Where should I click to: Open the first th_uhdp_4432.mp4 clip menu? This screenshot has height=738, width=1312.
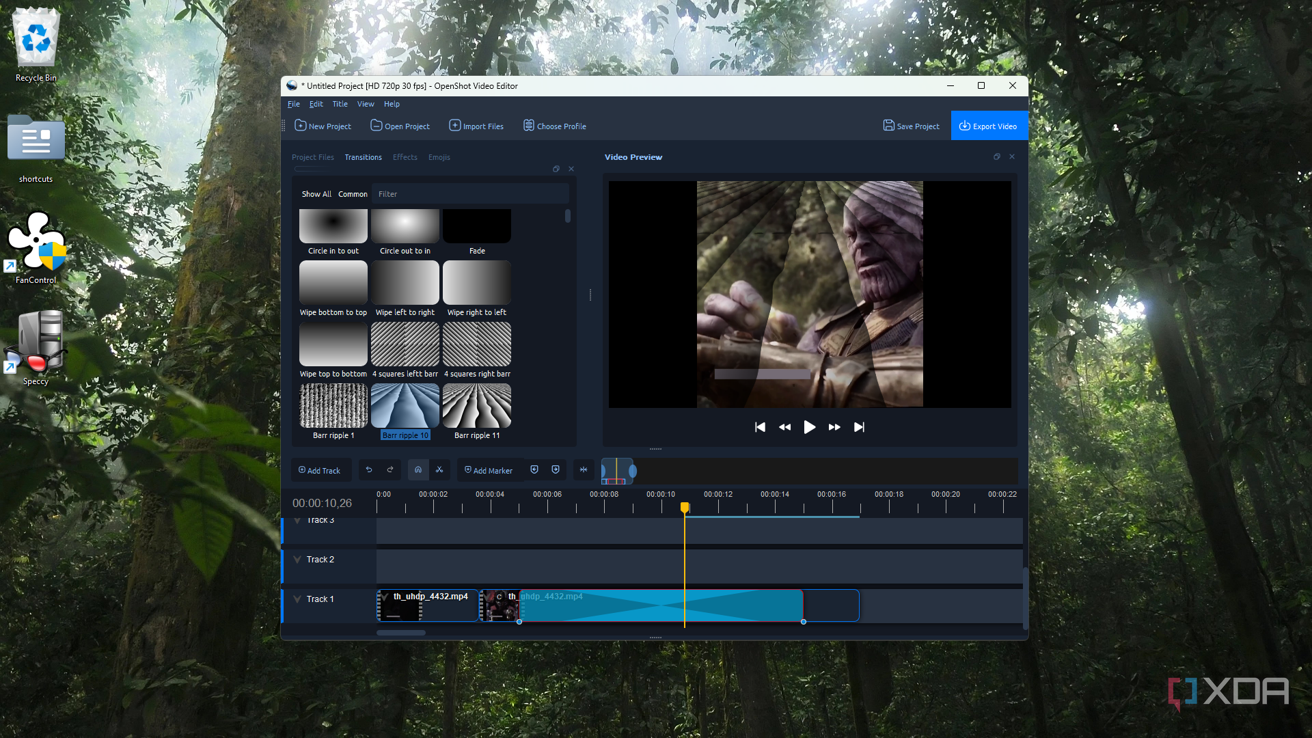point(385,597)
